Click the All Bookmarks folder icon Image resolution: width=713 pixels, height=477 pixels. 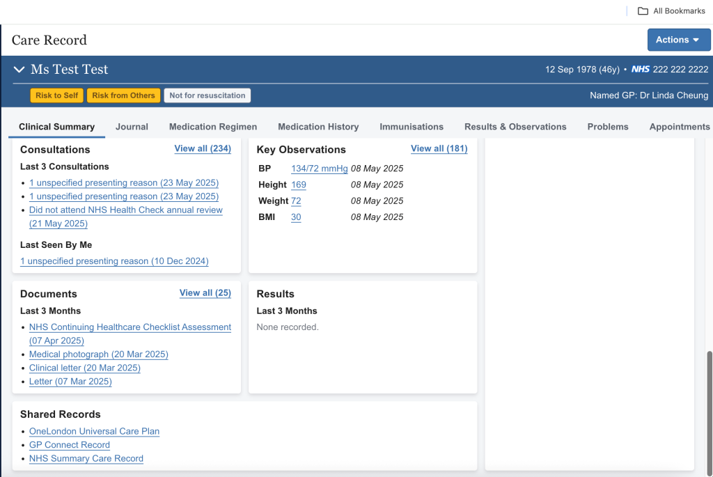pyautogui.click(x=643, y=11)
